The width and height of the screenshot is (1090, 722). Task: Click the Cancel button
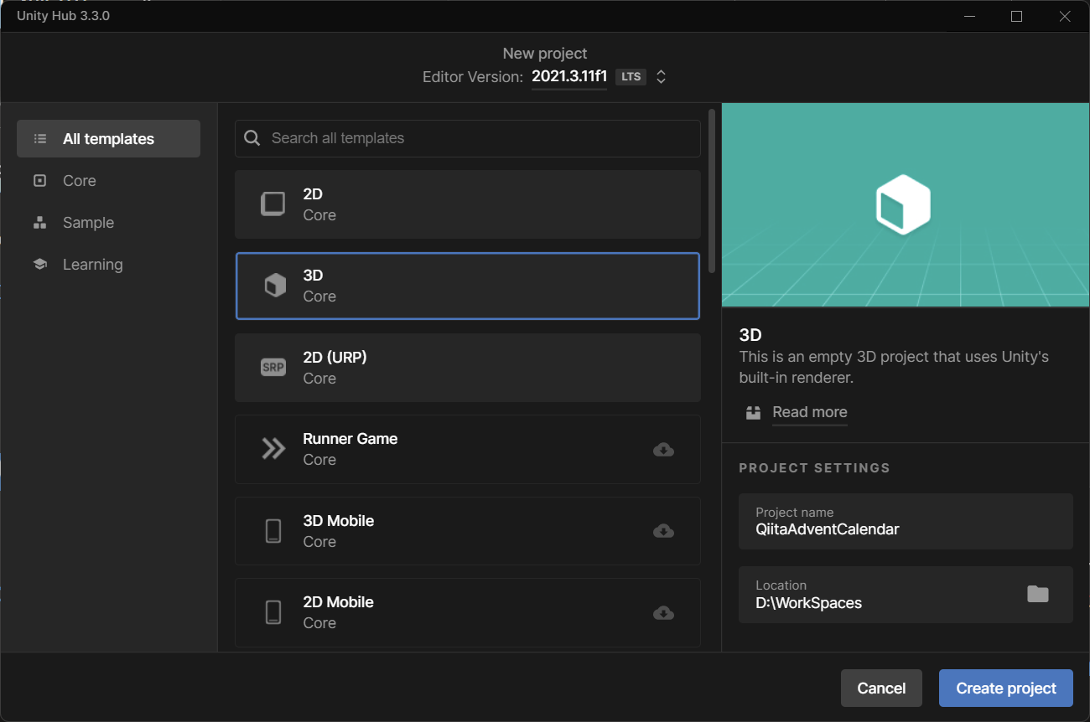pos(881,688)
